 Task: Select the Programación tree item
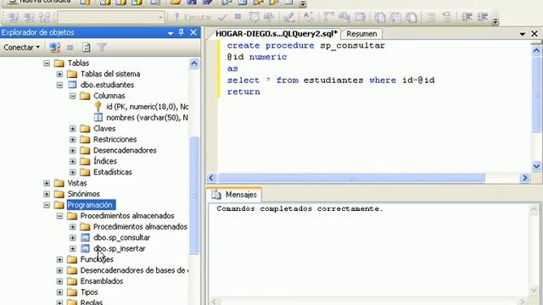click(x=90, y=205)
